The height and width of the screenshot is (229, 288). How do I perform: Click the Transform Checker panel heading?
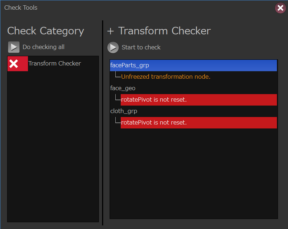[x=164, y=31]
